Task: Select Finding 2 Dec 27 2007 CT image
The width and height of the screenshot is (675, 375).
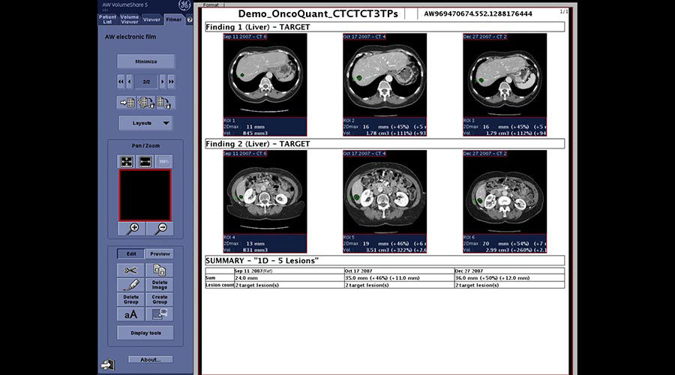Action: (505, 192)
